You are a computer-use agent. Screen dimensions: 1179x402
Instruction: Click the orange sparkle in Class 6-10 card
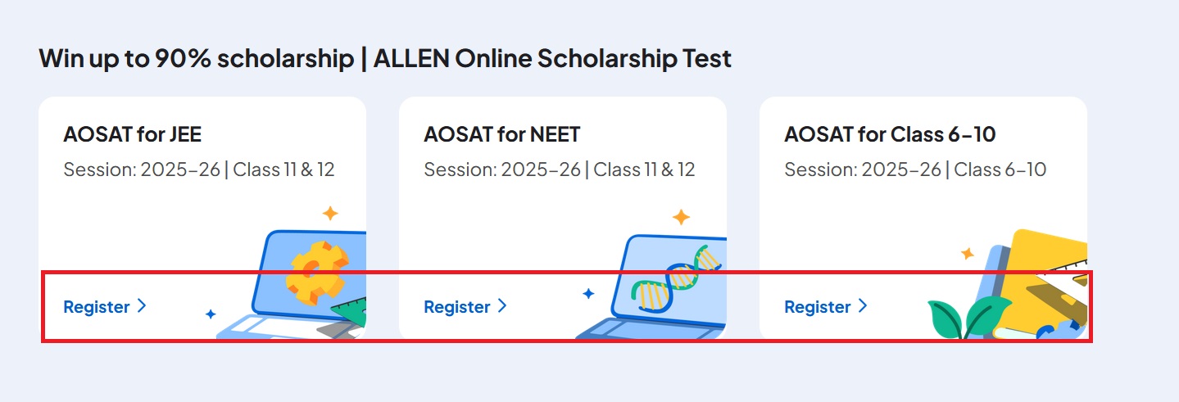(968, 254)
